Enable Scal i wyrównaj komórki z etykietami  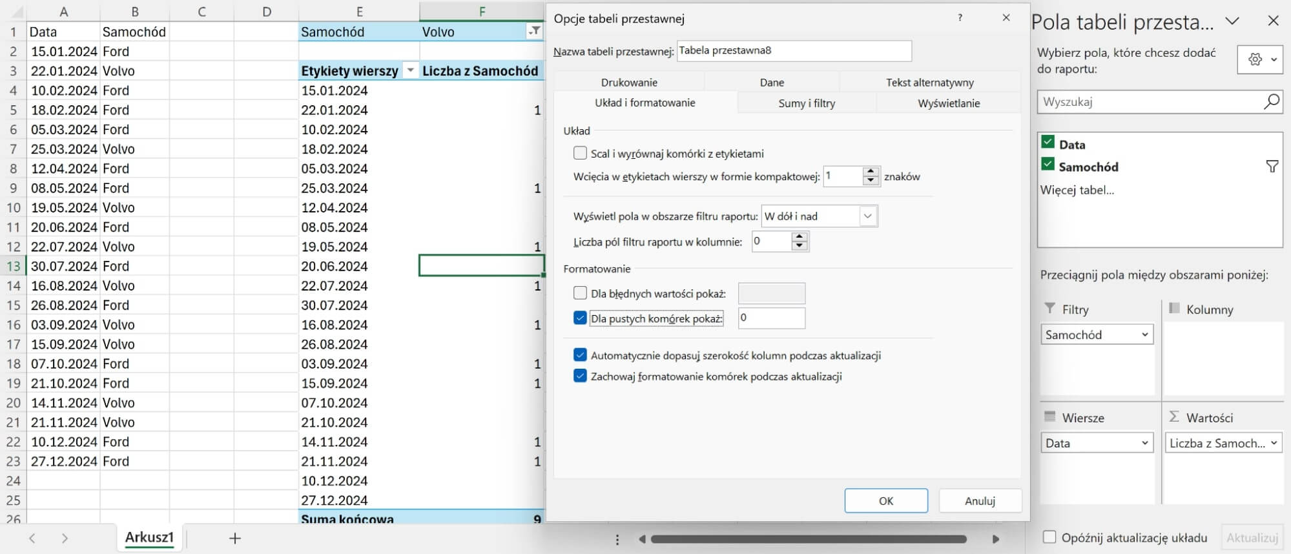click(580, 154)
